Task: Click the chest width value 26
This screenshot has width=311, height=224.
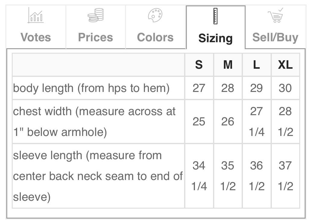Action: pyautogui.click(x=228, y=121)
